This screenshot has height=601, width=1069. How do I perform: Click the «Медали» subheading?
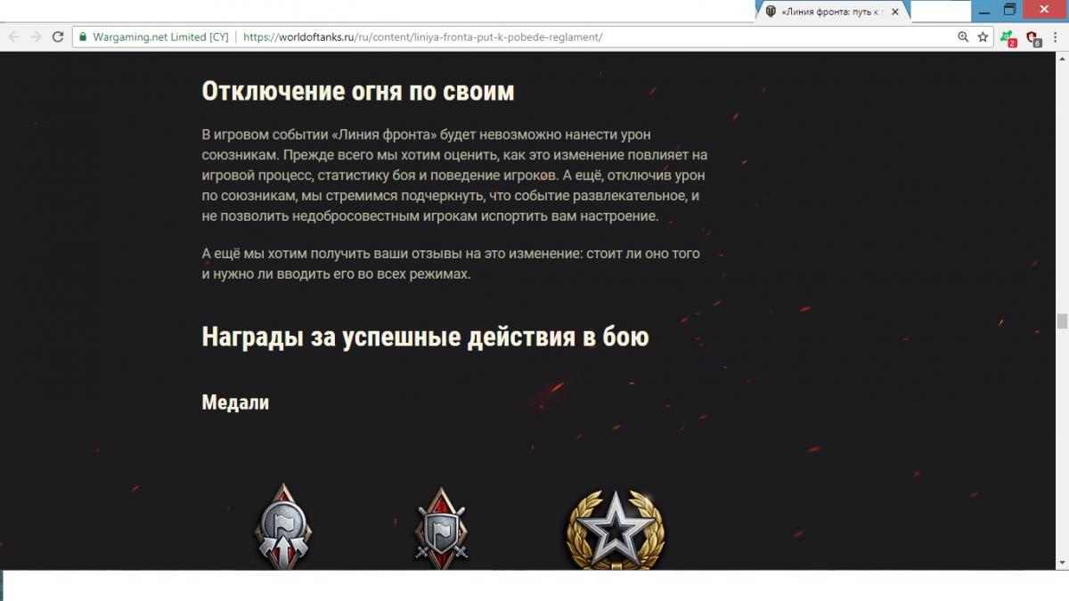coord(235,402)
